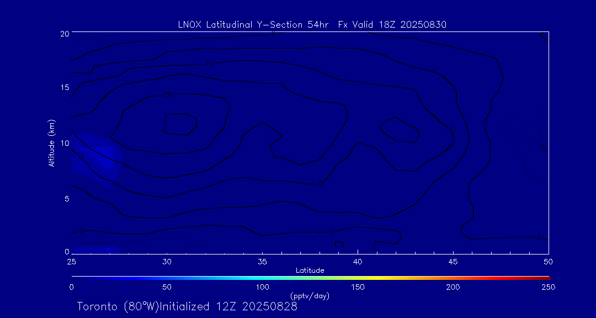Click the "Toronto (80°W)Initialized 12Z 20250828" caption
This screenshot has height=318, width=596.
click(x=187, y=306)
